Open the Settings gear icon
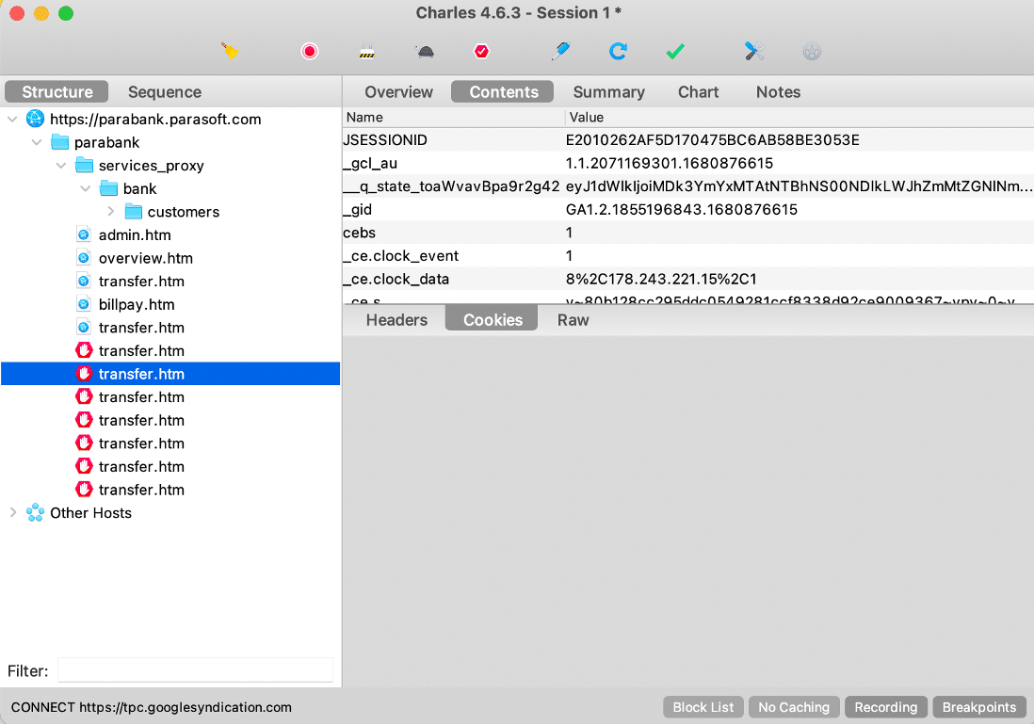1034x725 pixels. pyautogui.click(x=812, y=52)
